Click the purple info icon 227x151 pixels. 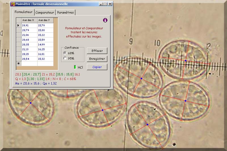pos(105,20)
